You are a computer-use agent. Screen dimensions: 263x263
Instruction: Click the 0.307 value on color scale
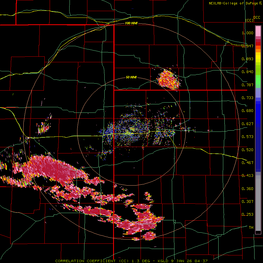pyautogui.click(x=248, y=201)
